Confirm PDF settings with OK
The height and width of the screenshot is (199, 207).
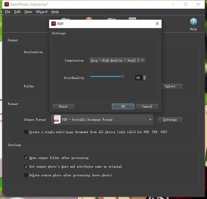click(x=123, y=106)
